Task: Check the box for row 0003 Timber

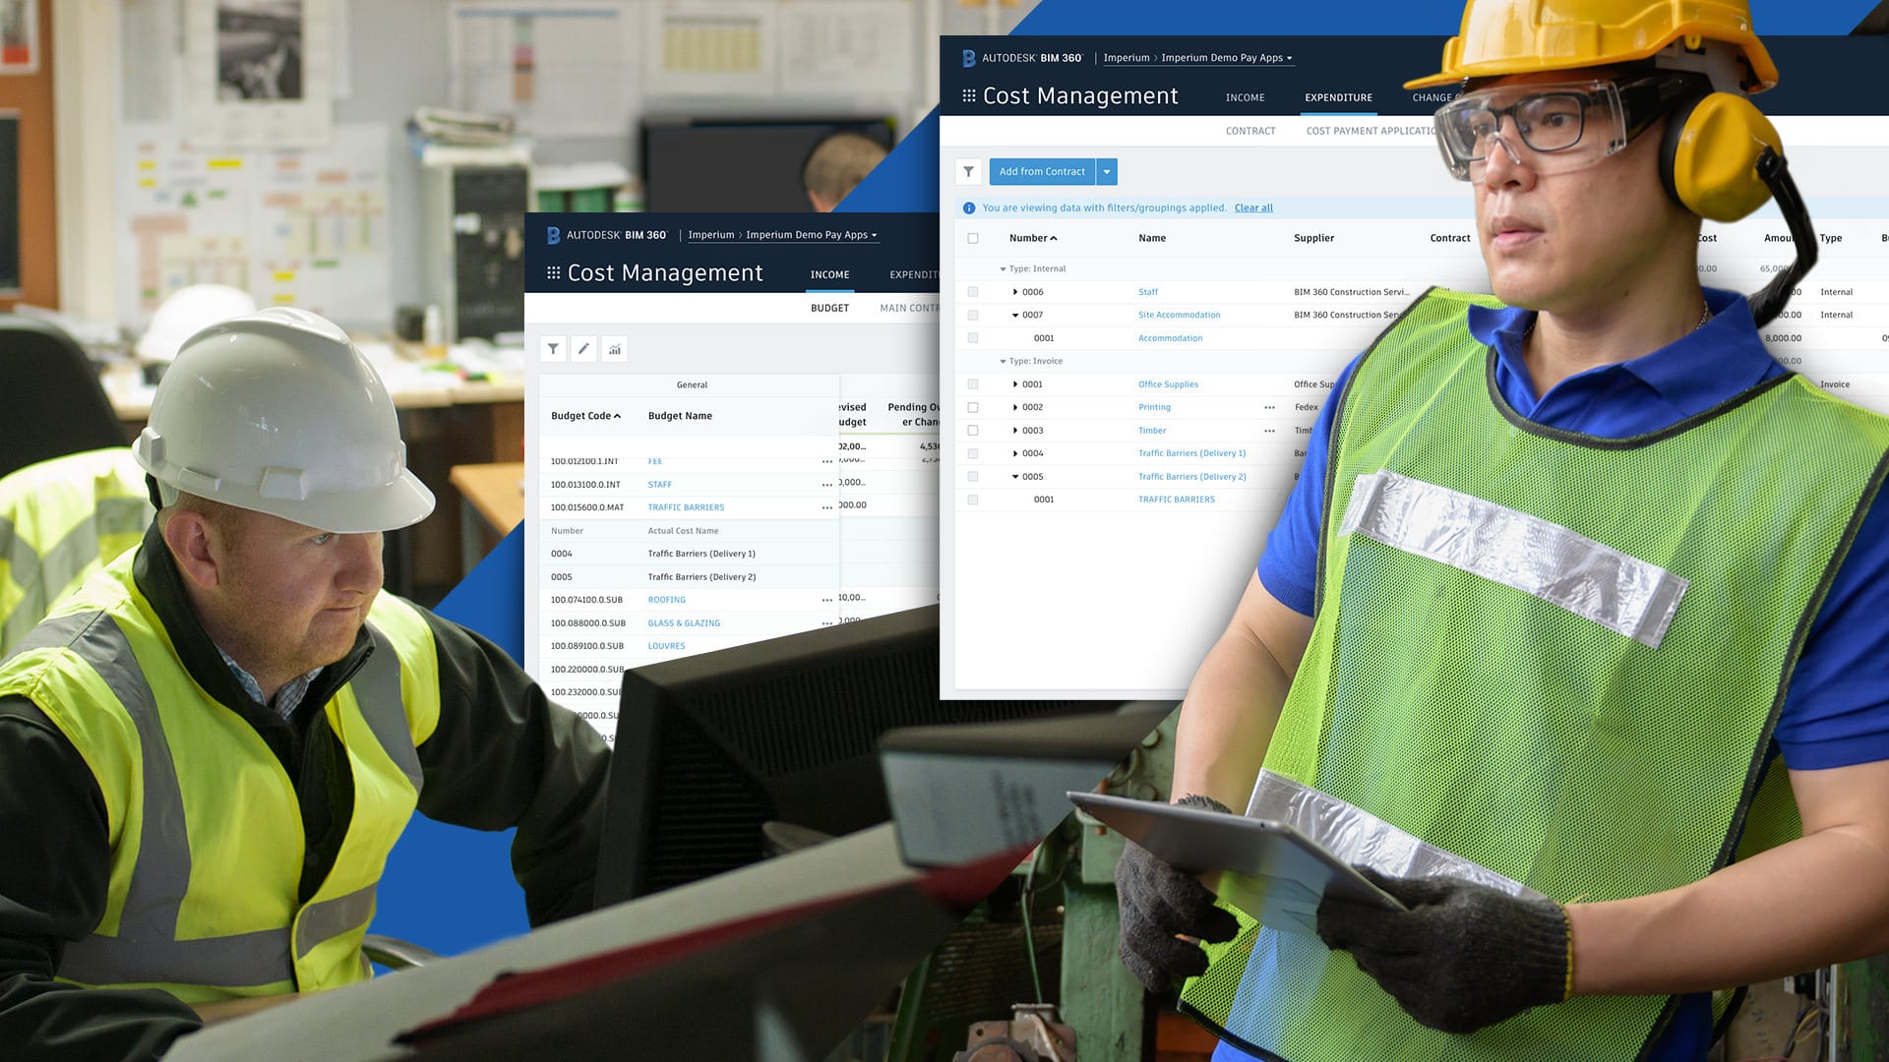Action: pos(973,431)
